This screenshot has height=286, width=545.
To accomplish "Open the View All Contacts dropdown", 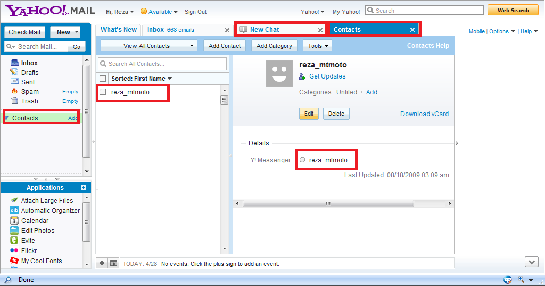I will tap(148, 46).
